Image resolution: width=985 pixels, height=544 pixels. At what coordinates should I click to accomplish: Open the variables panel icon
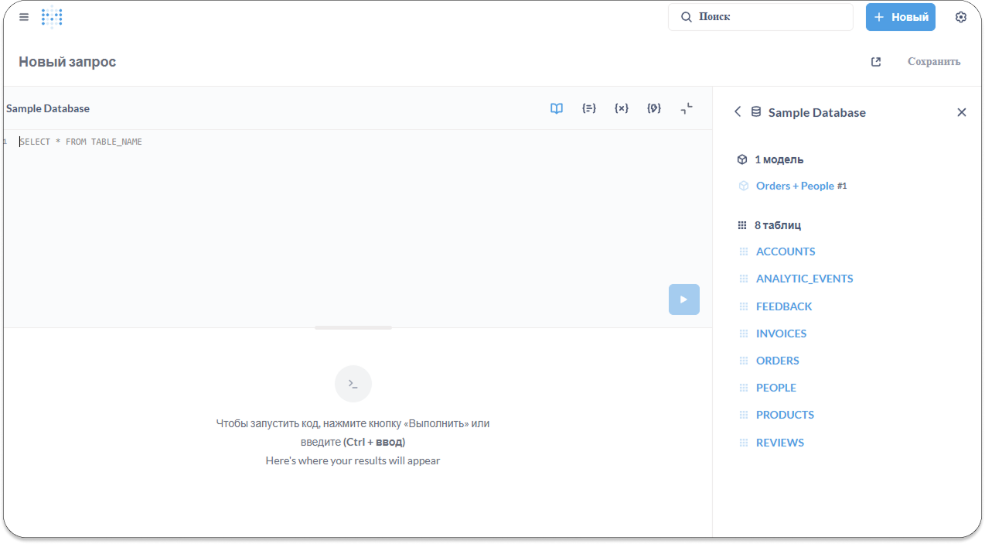622,108
